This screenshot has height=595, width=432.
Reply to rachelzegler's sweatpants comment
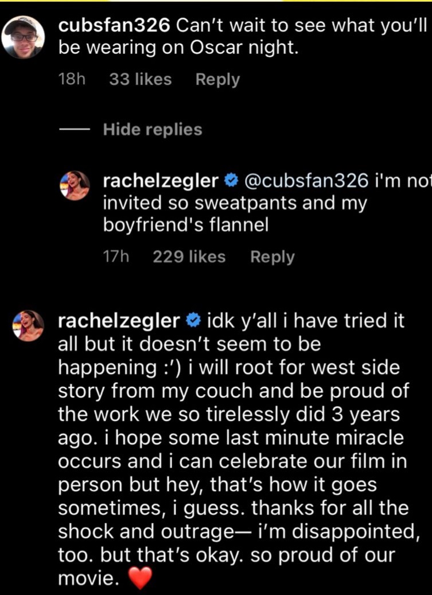tap(273, 256)
